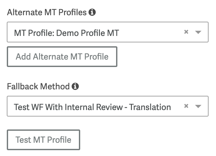Image resolution: width=216 pixels, height=156 pixels.
Task: Toggle the triangle caret in the Translation workflow field
Action: [198, 106]
